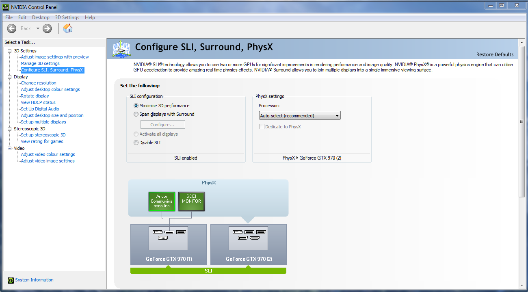Viewport: 528px width, 292px height.
Task: Collapse the Stereoscopic 3D tree node
Action: [x=10, y=129]
